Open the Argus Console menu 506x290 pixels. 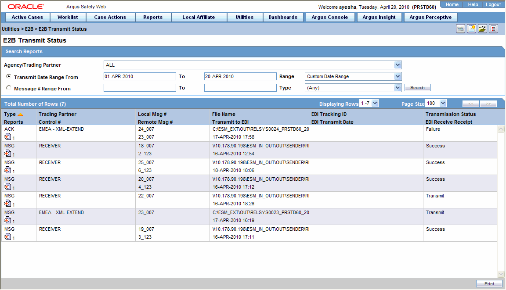(x=329, y=17)
